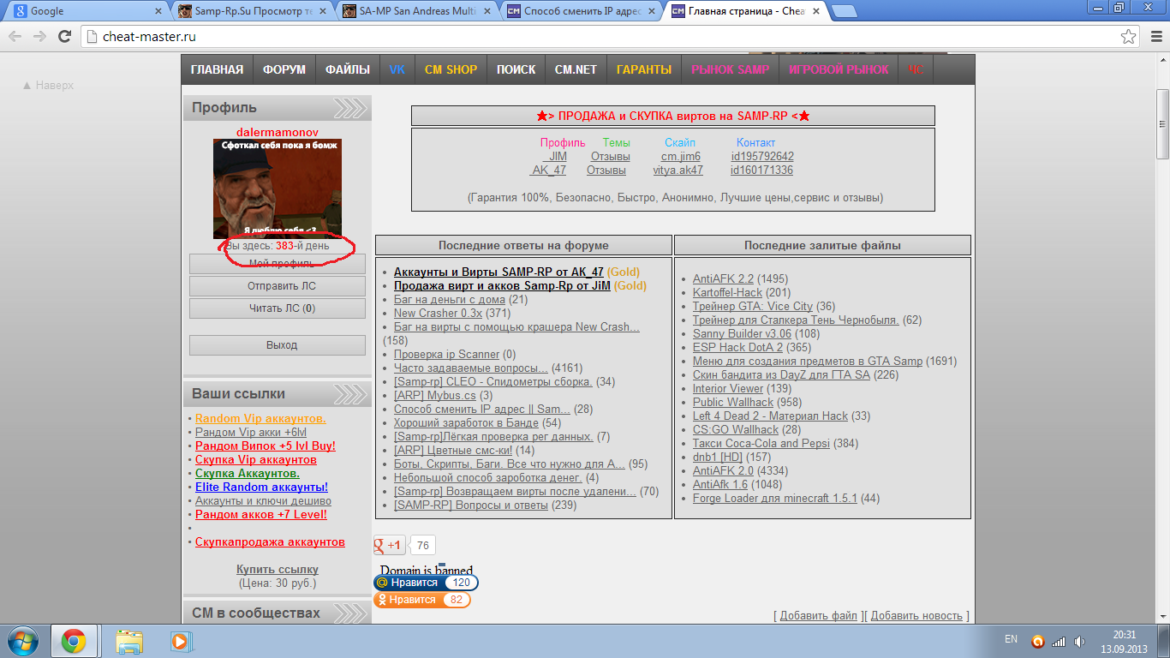This screenshot has width=1170, height=658.
Task: Switch to Способ сменить IP адрес tab
Action: pyautogui.click(x=580, y=11)
